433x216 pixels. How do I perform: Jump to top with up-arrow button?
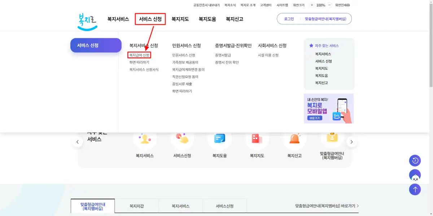click(415, 189)
